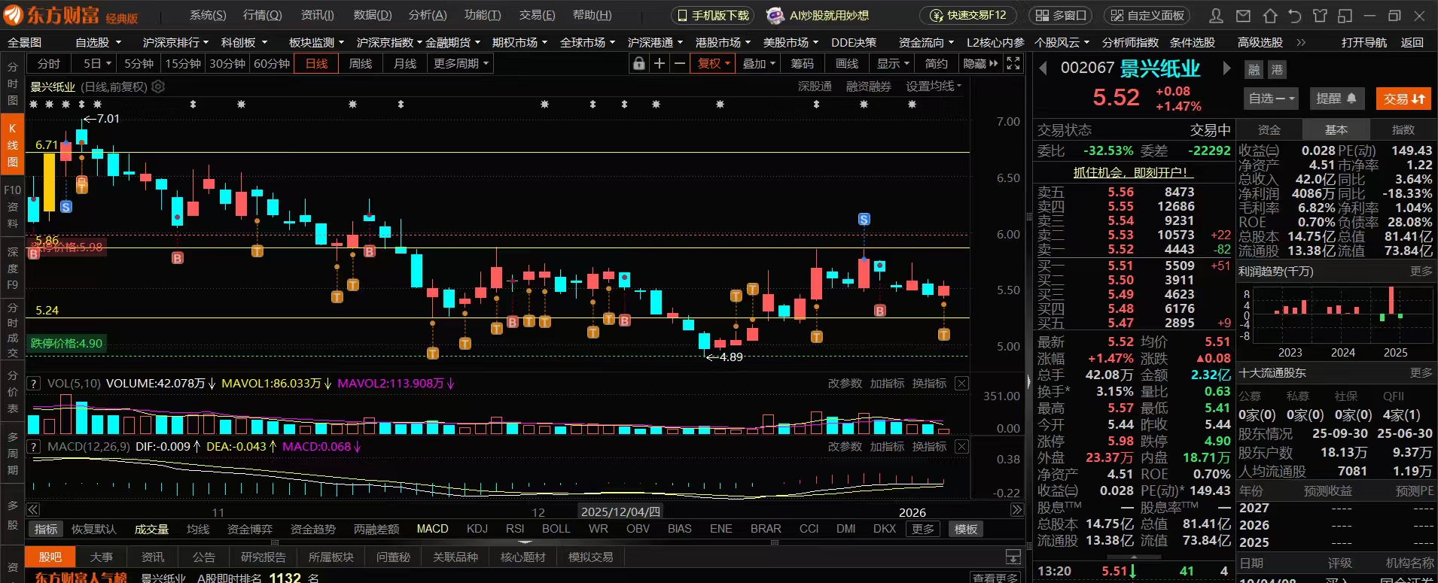
Task: Open MACD indicator help question mark
Action: (x=33, y=447)
